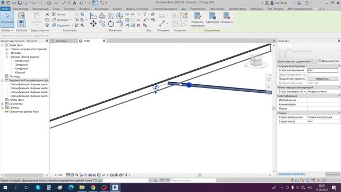
Task: Select the Изменить (Modify) arrow tool
Action: [7, 20]
